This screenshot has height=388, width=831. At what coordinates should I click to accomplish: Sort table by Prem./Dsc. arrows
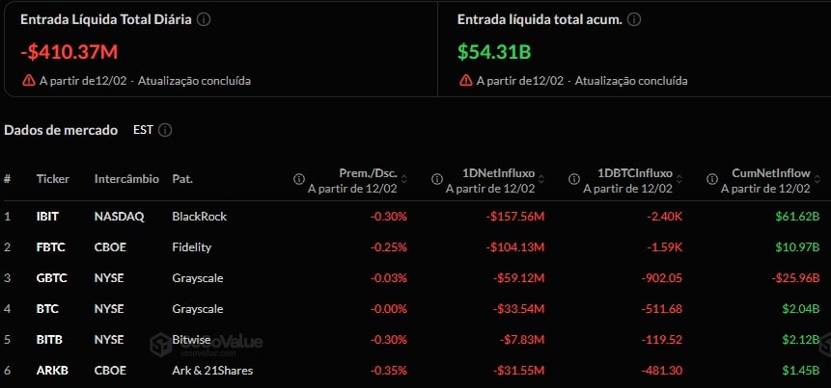pos(403,179)
